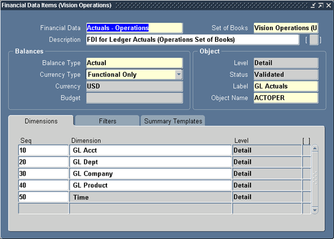Click the flexfield box in GL Dept row
334x239 pixels.
[307, 162]
